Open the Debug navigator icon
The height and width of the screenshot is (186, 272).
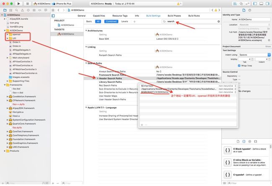(34, 10)
